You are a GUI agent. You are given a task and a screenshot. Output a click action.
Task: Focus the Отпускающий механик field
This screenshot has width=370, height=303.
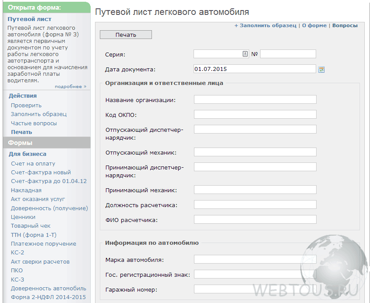pos(255,152)
